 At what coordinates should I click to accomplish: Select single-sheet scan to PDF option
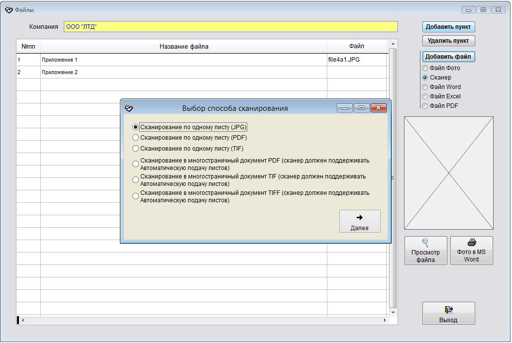coord(135,138)
